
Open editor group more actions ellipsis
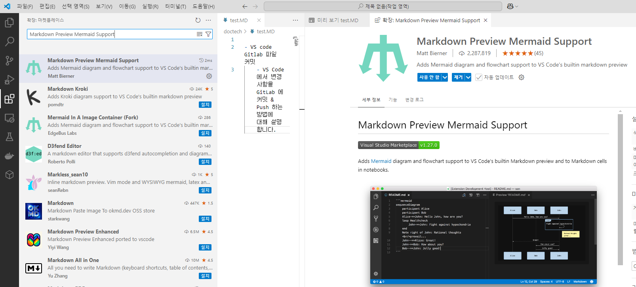point(295,20)
